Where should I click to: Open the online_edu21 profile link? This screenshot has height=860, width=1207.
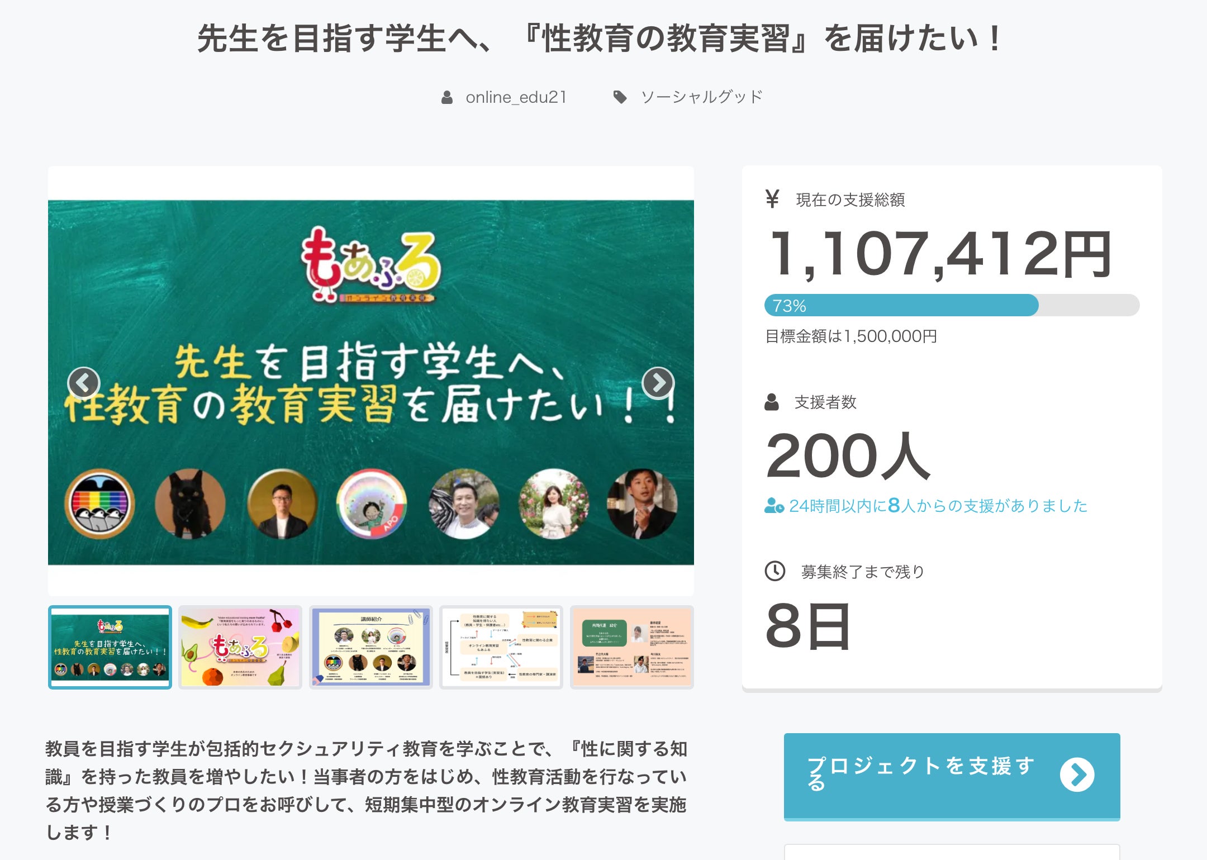(x=516, y=97)
